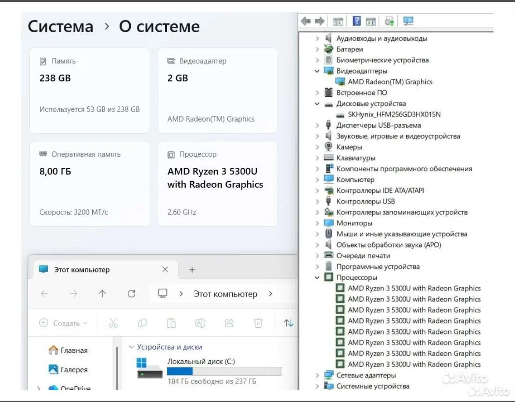Click the Forward arrow in Device Manager toolbar
Screen dimensions: 515x402
coord(319,22)
